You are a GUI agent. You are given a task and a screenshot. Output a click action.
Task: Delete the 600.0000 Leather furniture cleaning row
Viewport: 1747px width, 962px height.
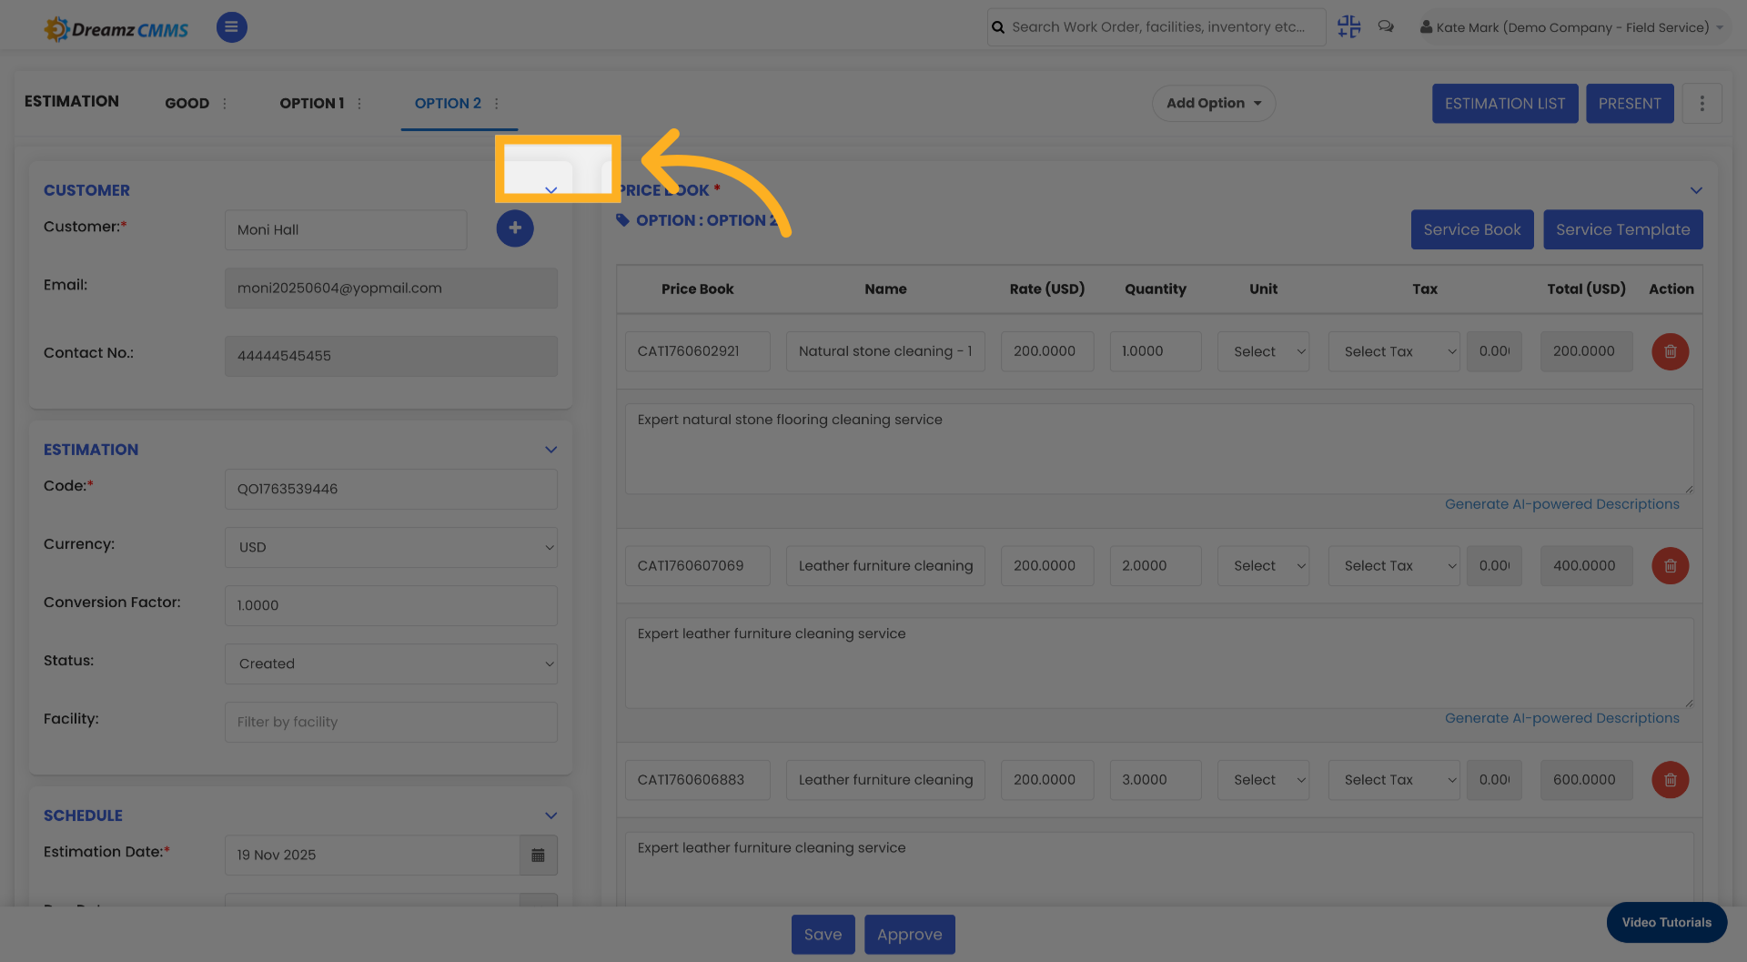click(x=1670, y=780)
